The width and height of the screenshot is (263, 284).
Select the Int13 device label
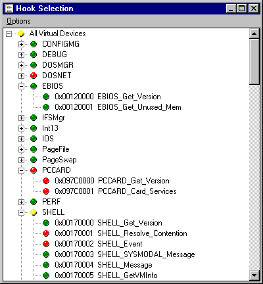51,128
